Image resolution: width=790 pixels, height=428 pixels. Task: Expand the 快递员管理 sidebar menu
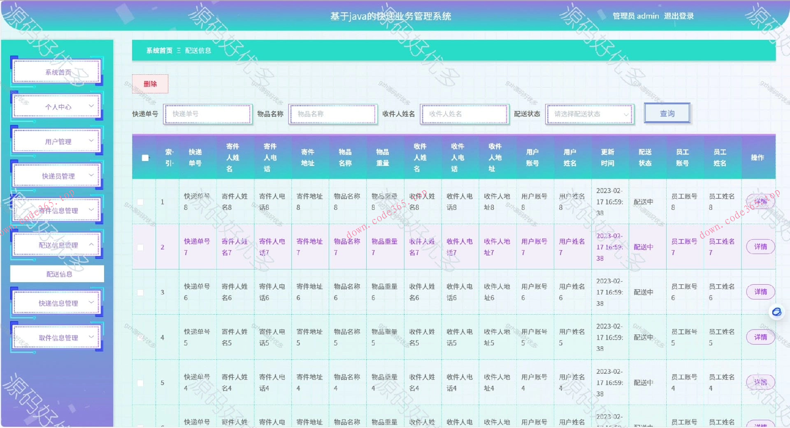(x=57, y=176)
